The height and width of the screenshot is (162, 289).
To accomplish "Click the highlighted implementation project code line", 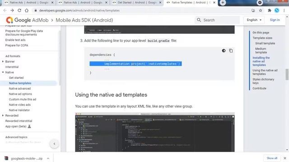I will 135,64.
